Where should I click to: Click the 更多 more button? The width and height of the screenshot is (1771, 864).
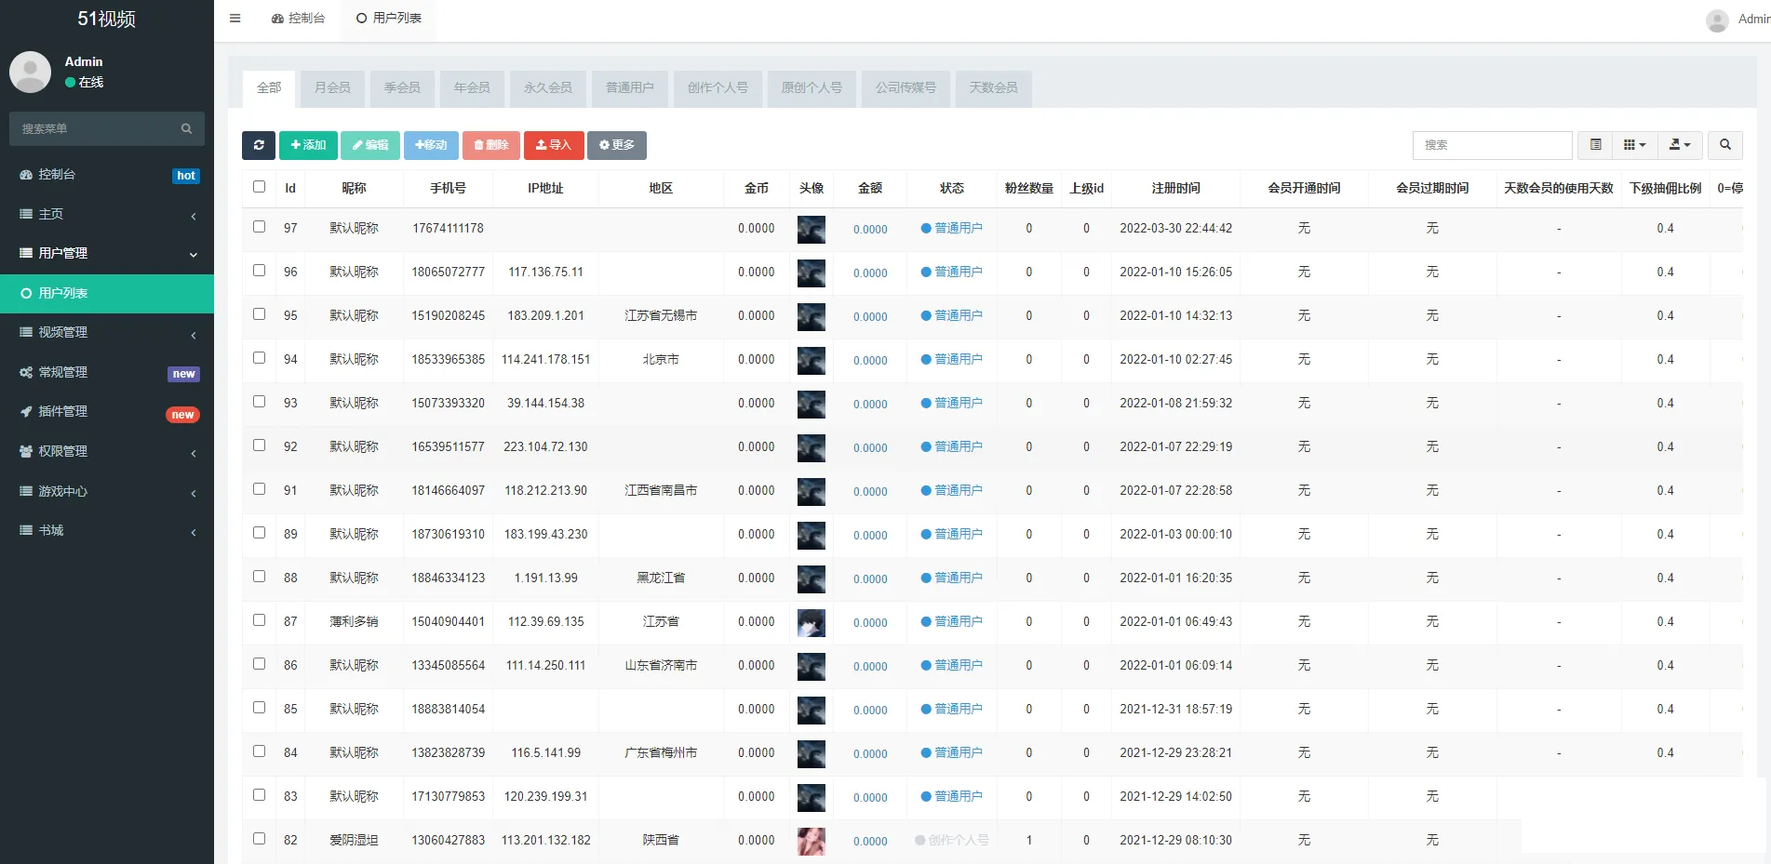point(616,145)
